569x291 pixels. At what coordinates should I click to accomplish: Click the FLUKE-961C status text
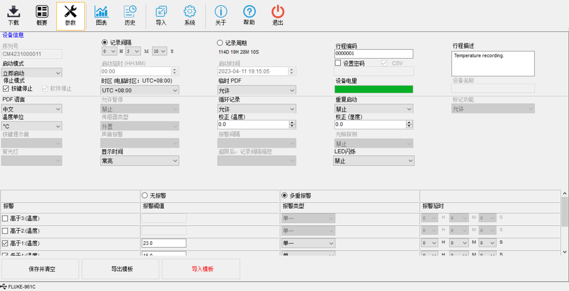coord(22,287)
